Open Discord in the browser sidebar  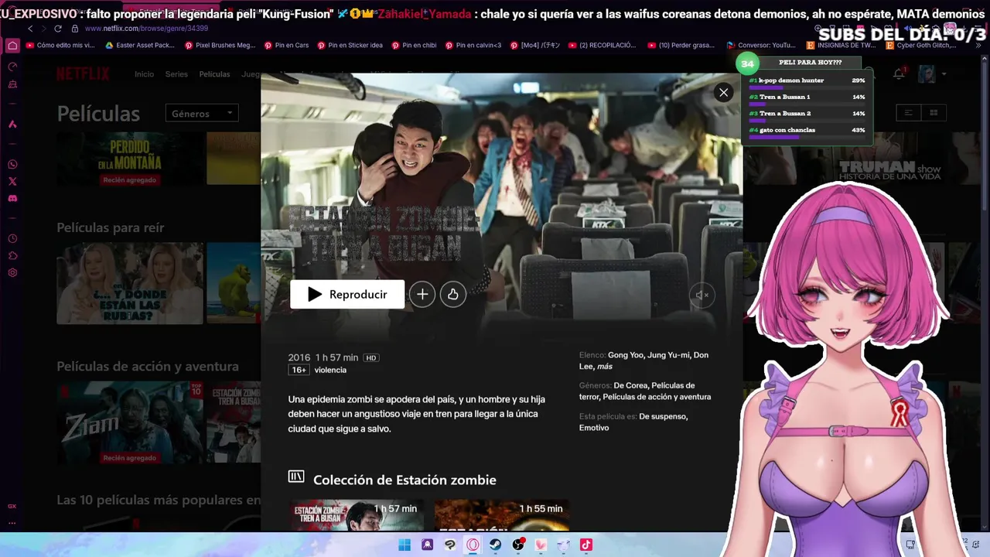12,199
